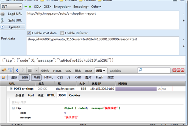
Task: Filter network requests by XHR
Action: [78, 77]
